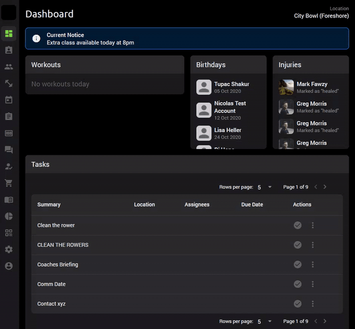Go to previous page in top pagination
Screen dimensions: 355x329
(x=316, y=187)
